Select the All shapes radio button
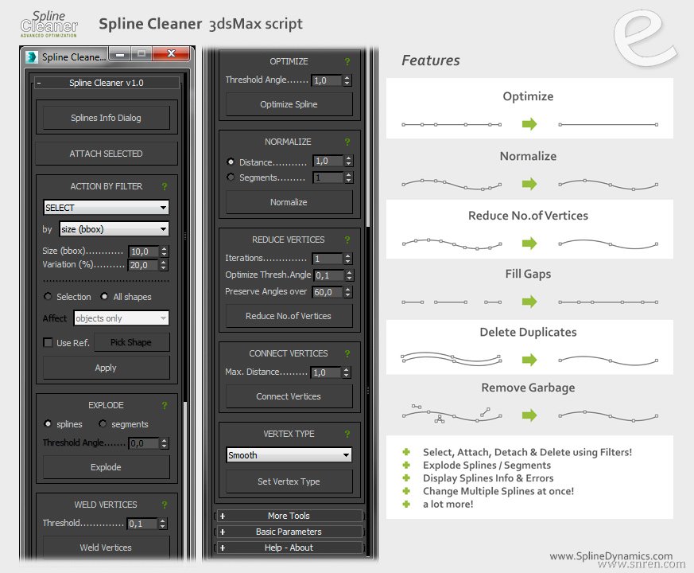 104,297
